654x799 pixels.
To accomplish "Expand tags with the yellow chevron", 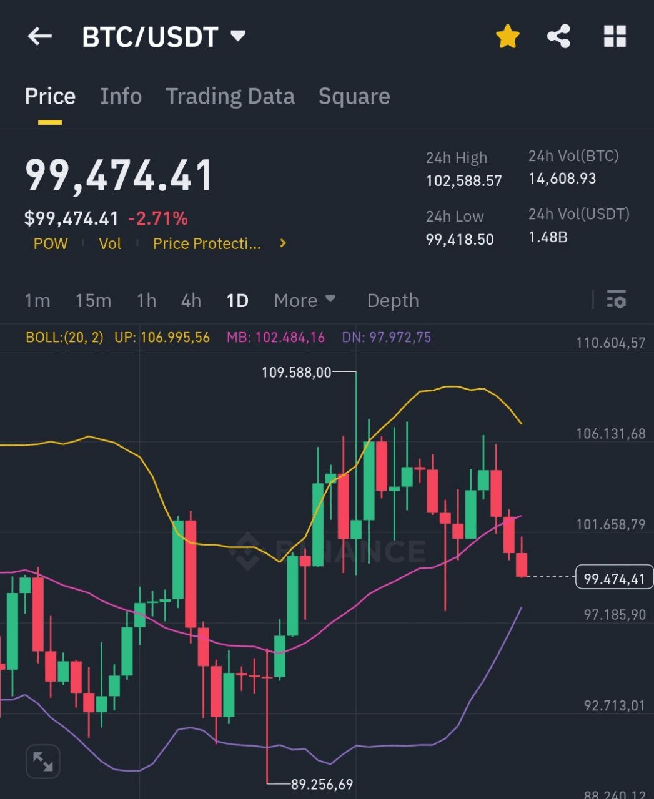I will tap(283, 243).
